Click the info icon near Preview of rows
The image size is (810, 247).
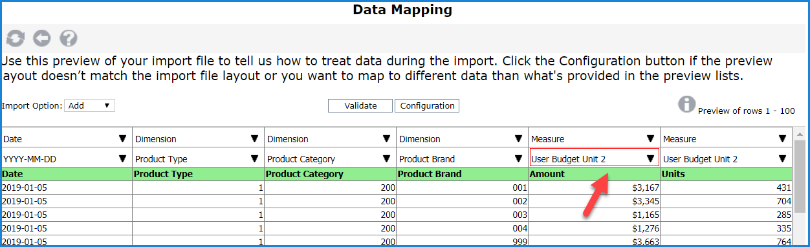pos(686,104)
